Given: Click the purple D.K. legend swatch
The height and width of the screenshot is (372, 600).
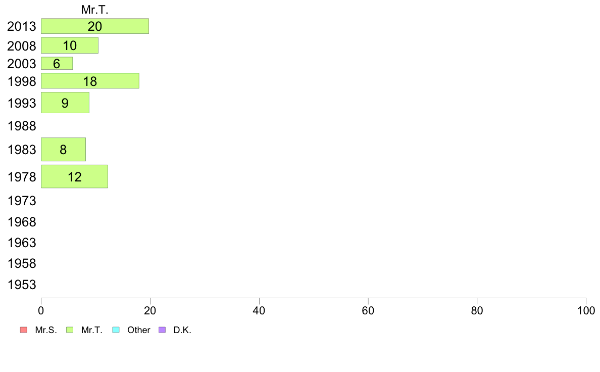Looking at the screenshot, I should coord(162,330).
